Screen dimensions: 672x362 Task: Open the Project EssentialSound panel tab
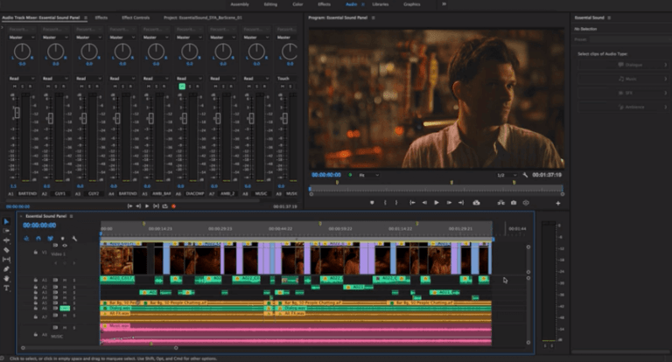click(203, 17)
